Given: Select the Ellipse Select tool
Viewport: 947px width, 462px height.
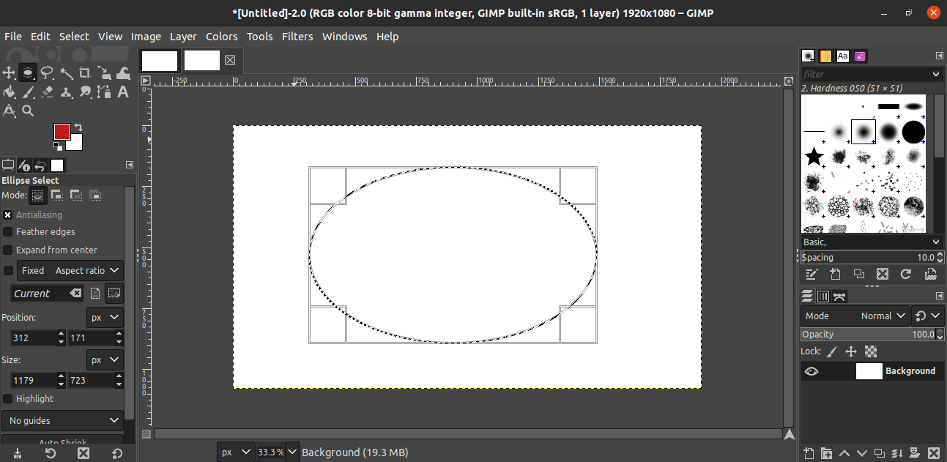Looking at the screenshot, I should pos(28,72).
